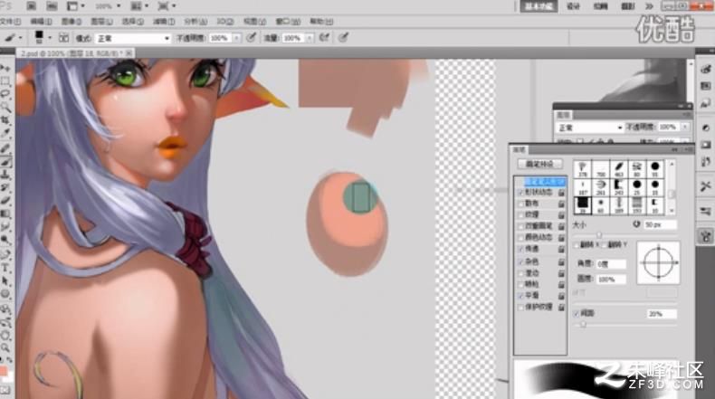This screenshot has width=715, height=399.
Task: Open the brush mode 正常 dropdown
Action: click(133, 38)
